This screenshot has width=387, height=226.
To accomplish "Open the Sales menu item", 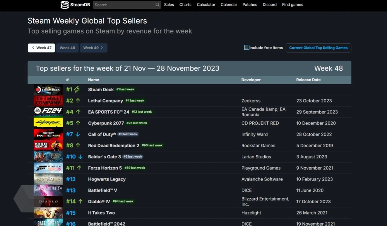I will tap(169, 5).
